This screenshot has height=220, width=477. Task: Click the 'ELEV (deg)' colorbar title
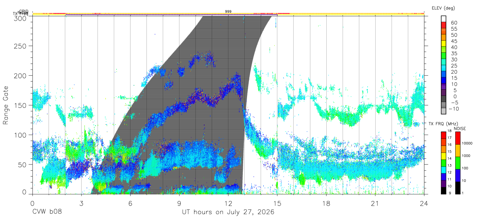click(x=443, y=8)
